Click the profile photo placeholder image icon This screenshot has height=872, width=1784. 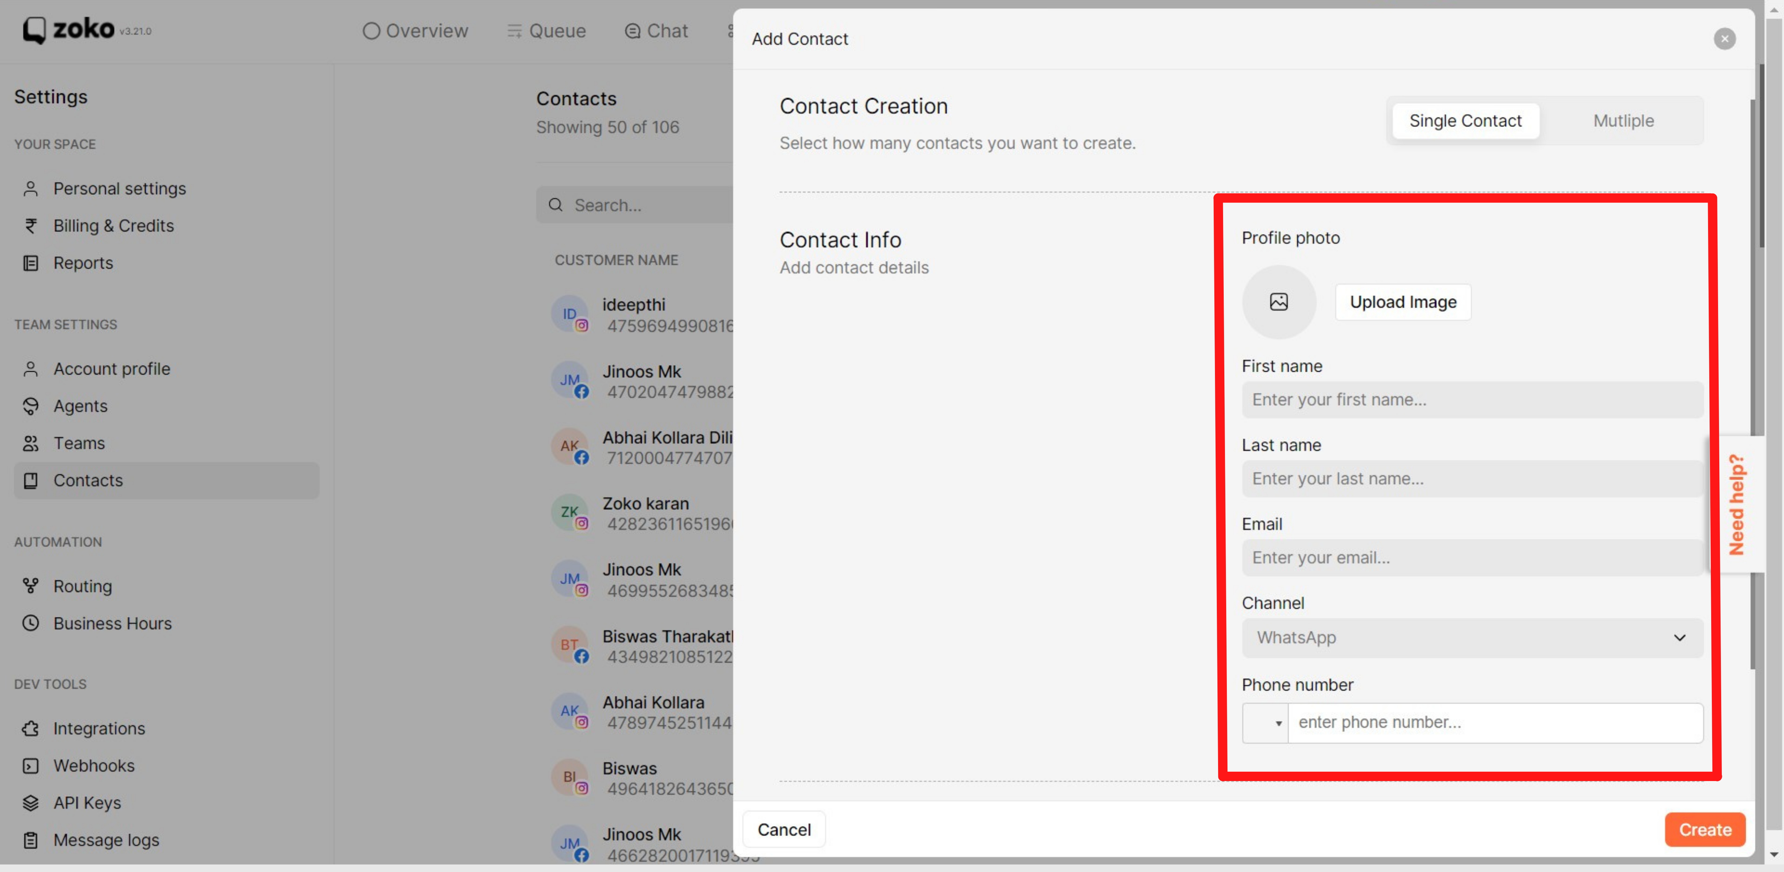[x=1278, y=302]
